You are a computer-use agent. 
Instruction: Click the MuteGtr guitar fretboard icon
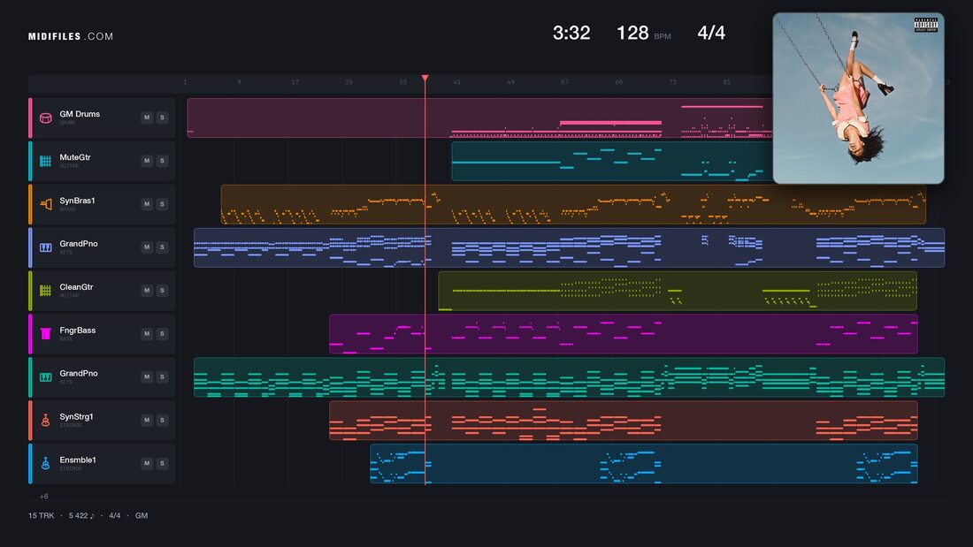(45, 161)
